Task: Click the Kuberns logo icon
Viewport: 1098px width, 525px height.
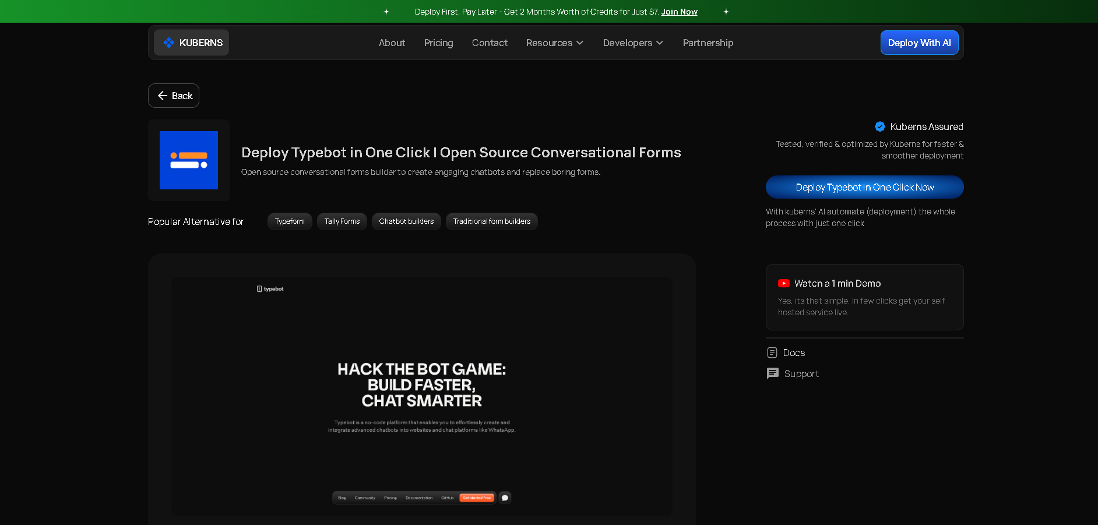Action: [x=169, y=43]
